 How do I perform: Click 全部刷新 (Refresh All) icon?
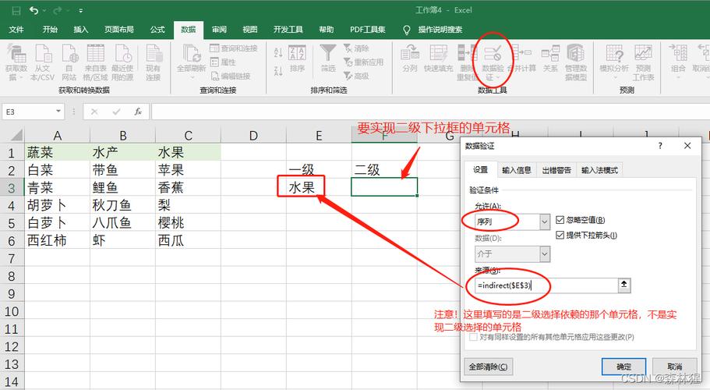pos(191,61)
